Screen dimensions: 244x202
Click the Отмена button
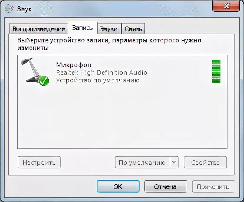click(x=166, y=186)
